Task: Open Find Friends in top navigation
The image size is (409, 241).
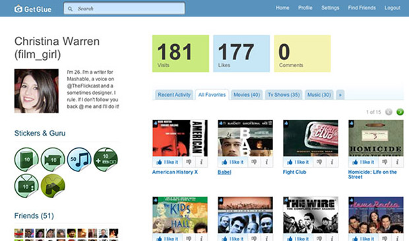Action: pyautogui.click(x=362, y=8)
